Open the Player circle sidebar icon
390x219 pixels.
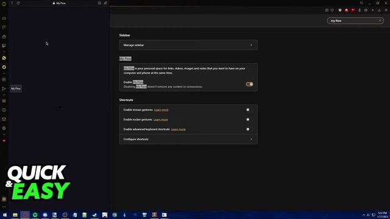[x=4, y=80]
